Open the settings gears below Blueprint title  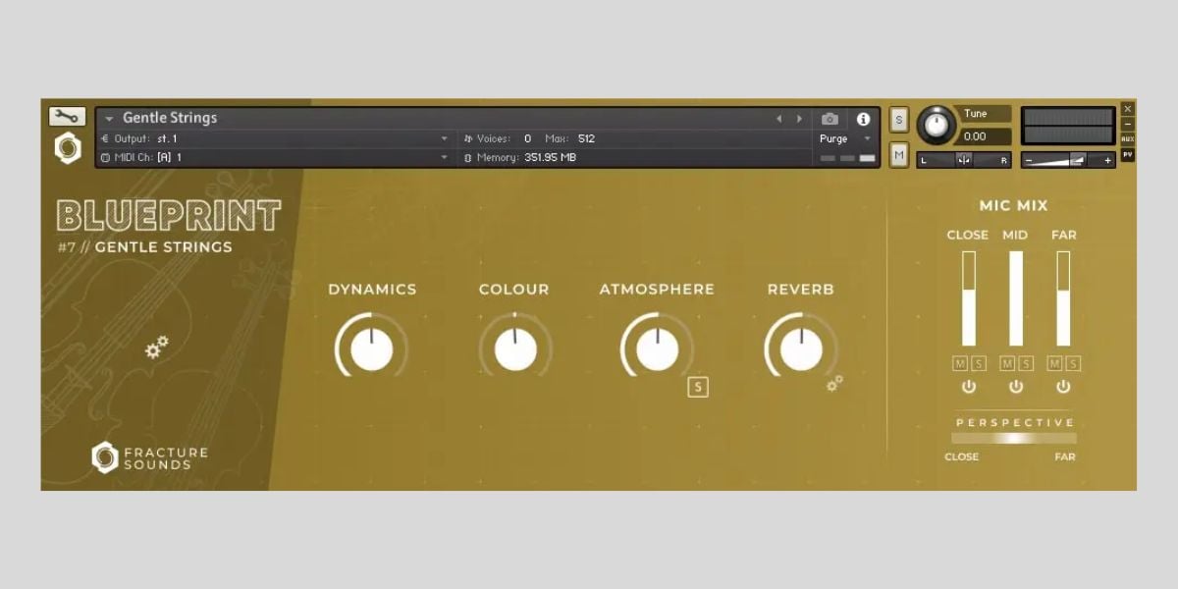click(x=157, y=347)
